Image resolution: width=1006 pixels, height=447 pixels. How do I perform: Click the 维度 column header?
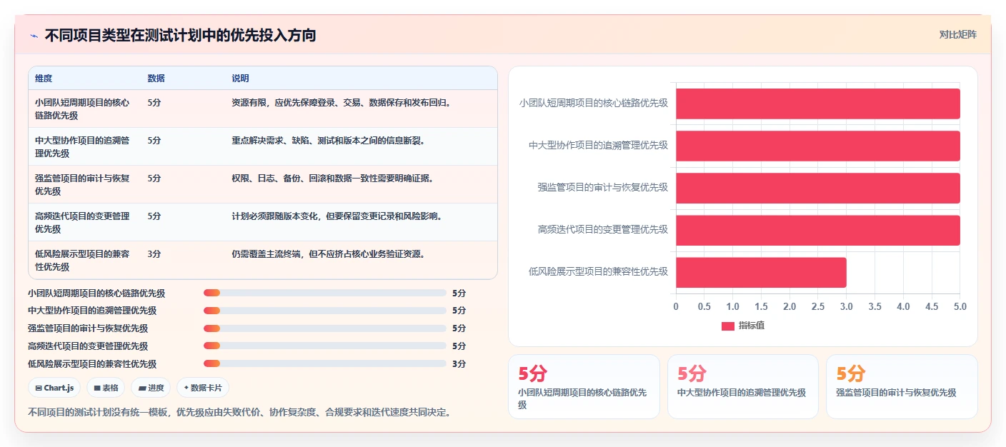pyautogui.click(x=44, y=78)
